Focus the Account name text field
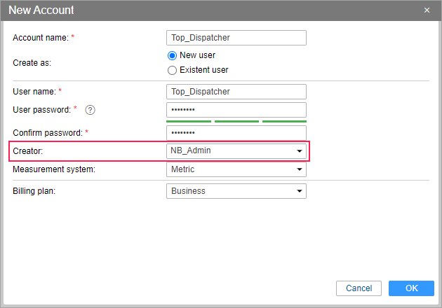Image resolution: width=442 pixels, height=308 pixels. (x=236, y=38)
